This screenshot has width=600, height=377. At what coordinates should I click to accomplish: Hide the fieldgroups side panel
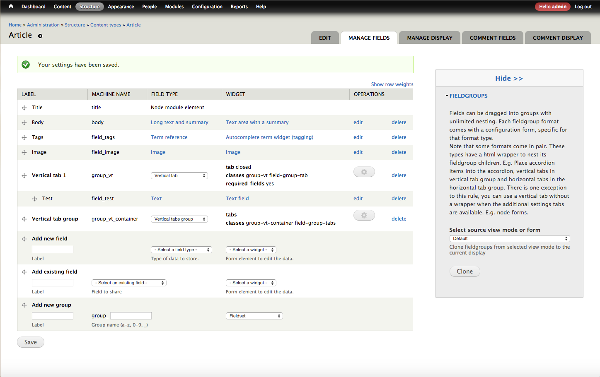pyautogui.click(x=509, y=78)
